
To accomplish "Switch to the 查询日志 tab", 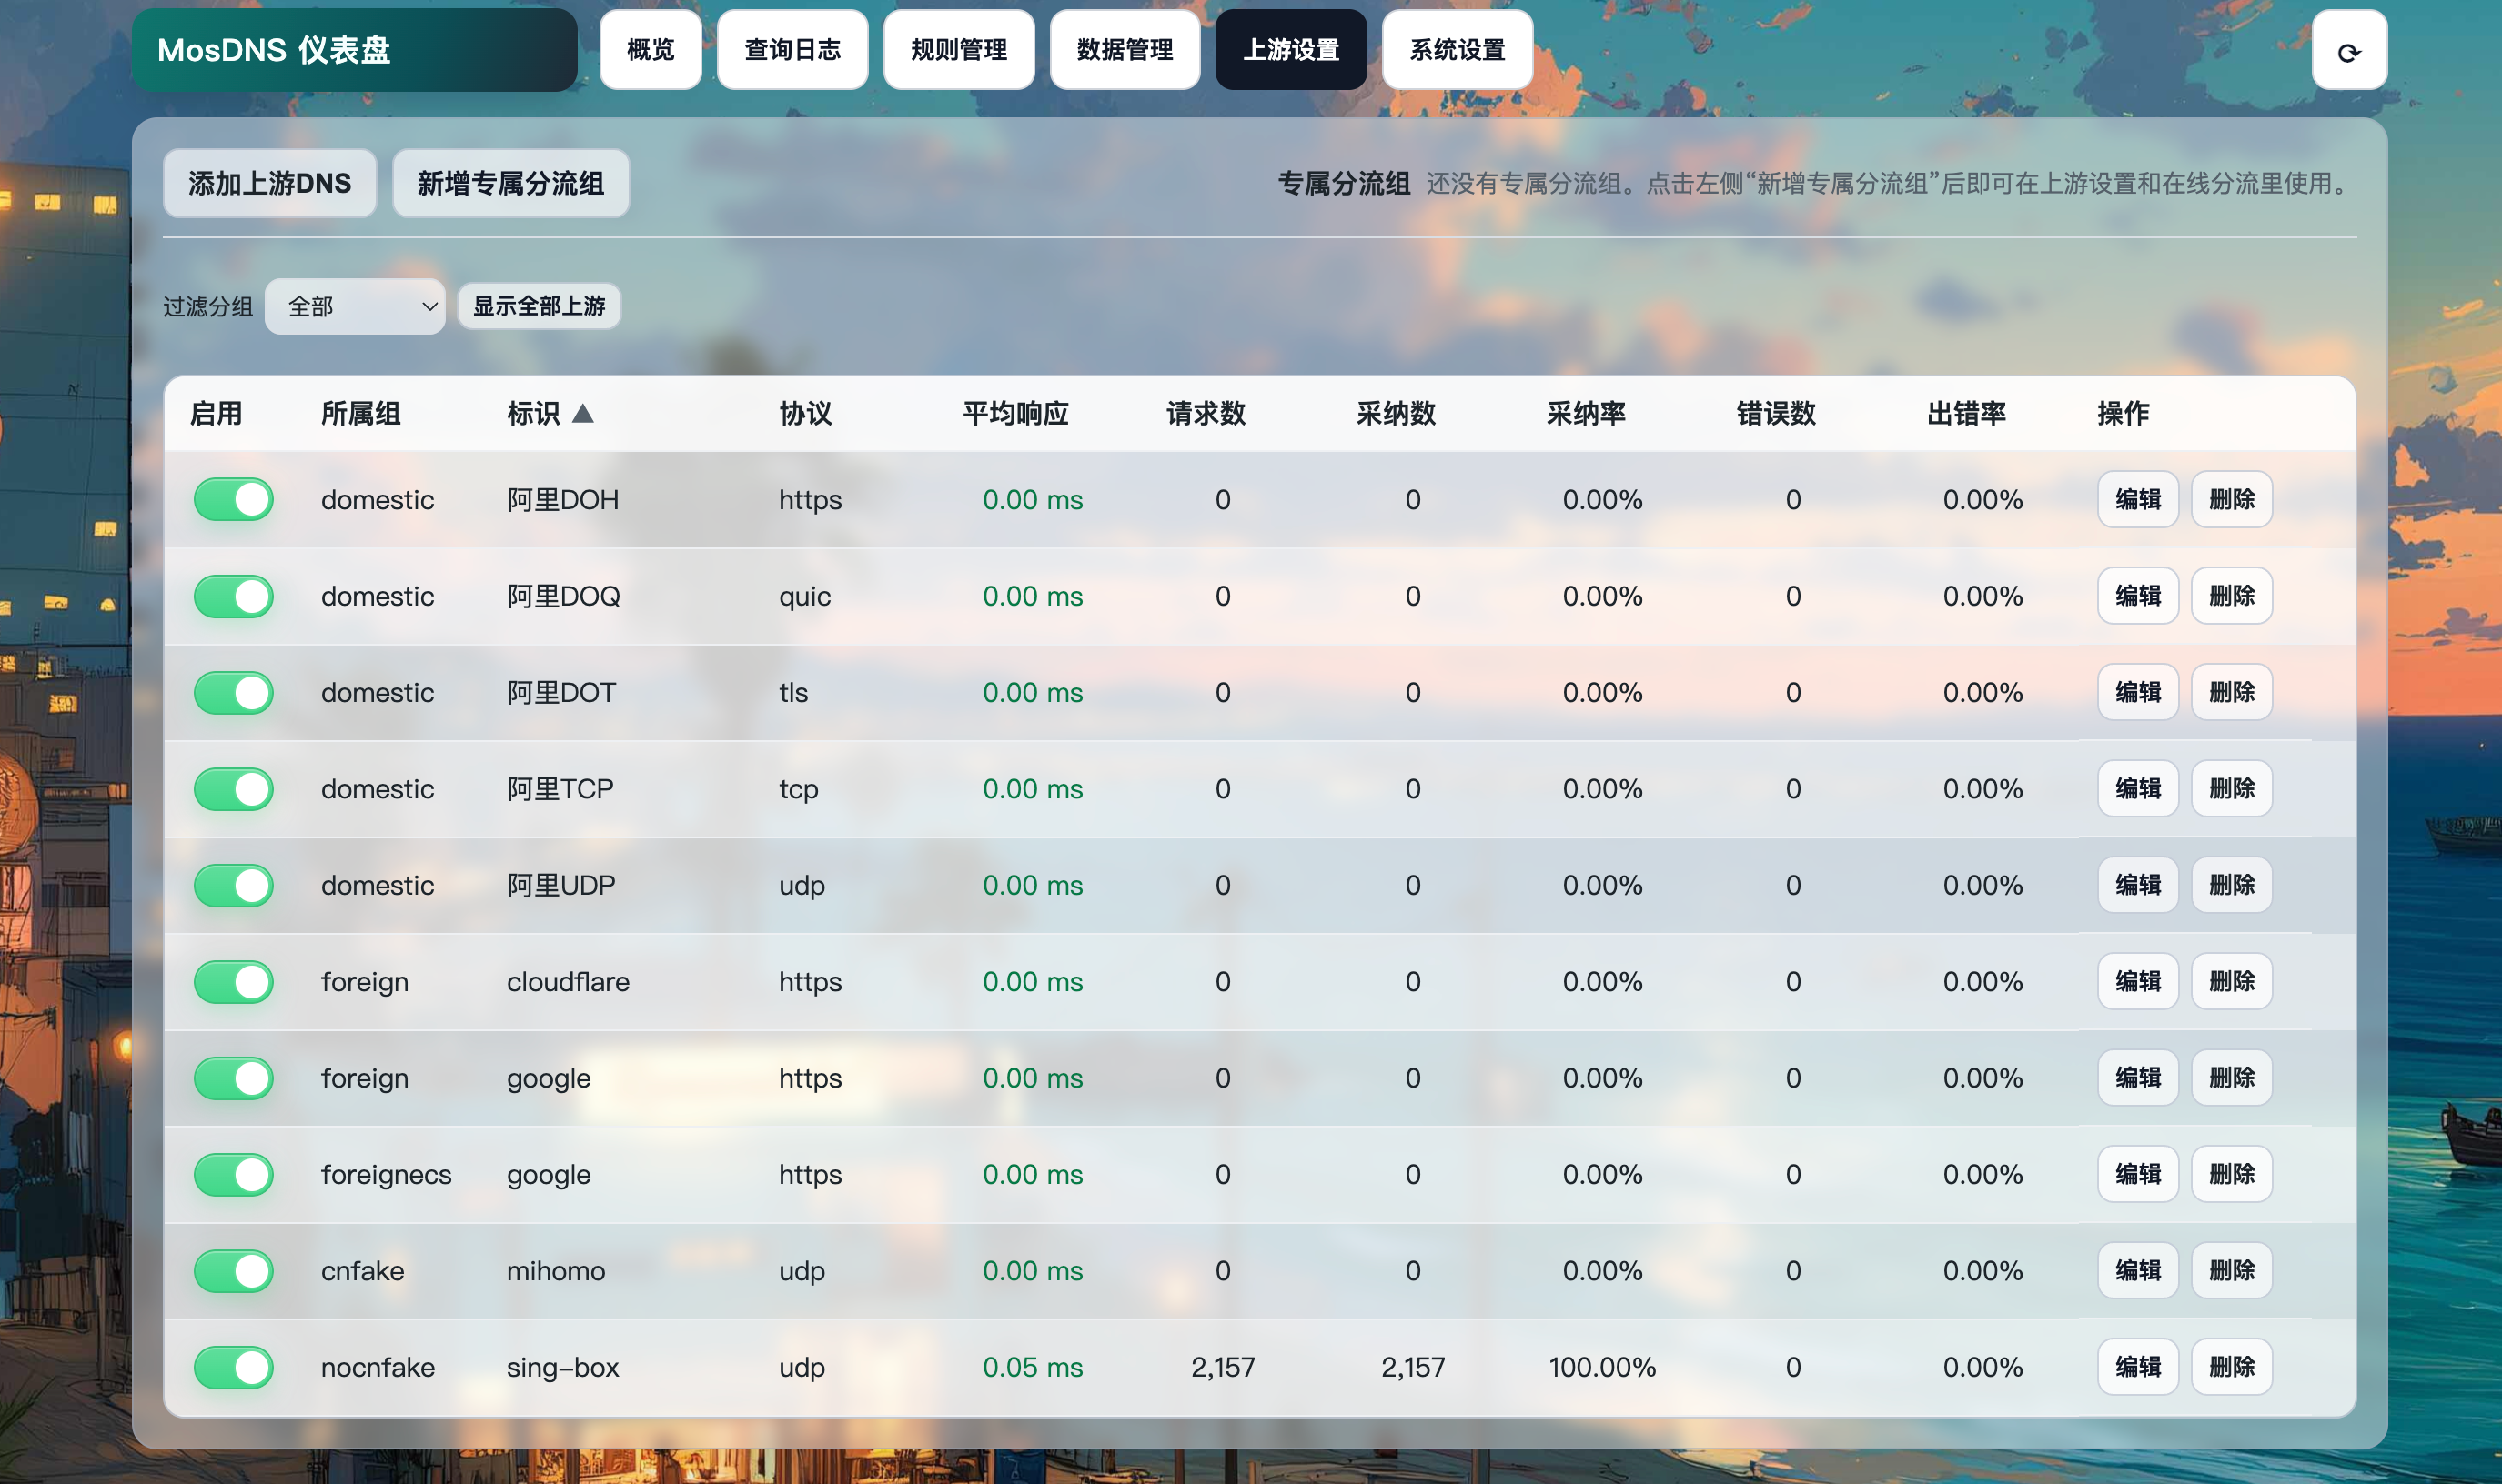I will [792, 50].
